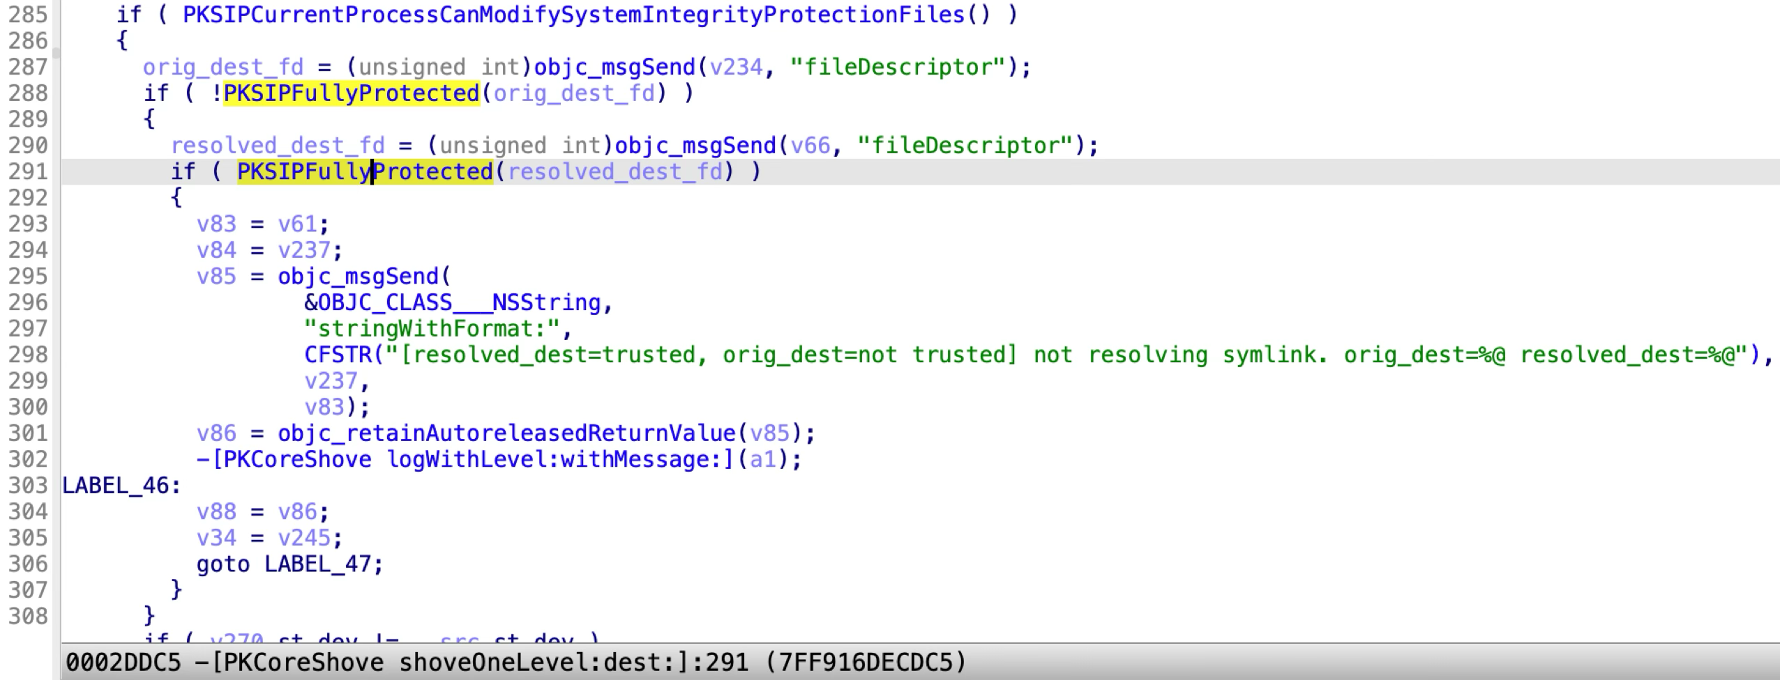Click resolved_dest_fd argument on line 291
The width and height of the screenshot is (1780, 680).
[x=614, y=171]
